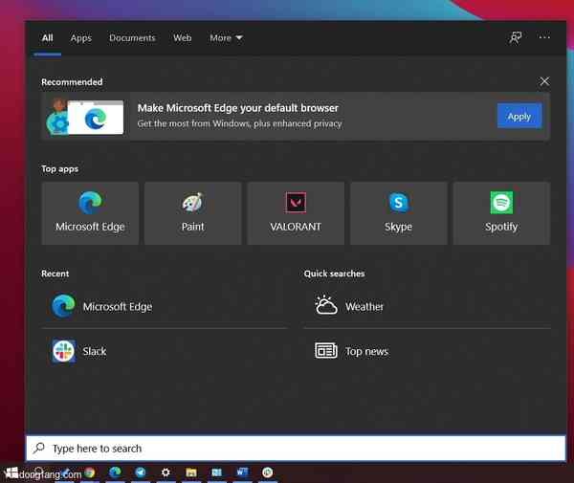Image resolution: width=574 pixels, height=483 pixels.
Task: Switch to the Apps tab
Action: tap(81, 37)
